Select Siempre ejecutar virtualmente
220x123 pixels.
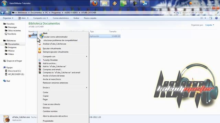pos(56,52)
